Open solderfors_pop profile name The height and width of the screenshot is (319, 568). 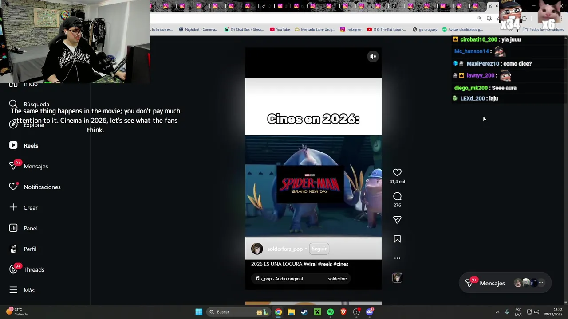285,249
